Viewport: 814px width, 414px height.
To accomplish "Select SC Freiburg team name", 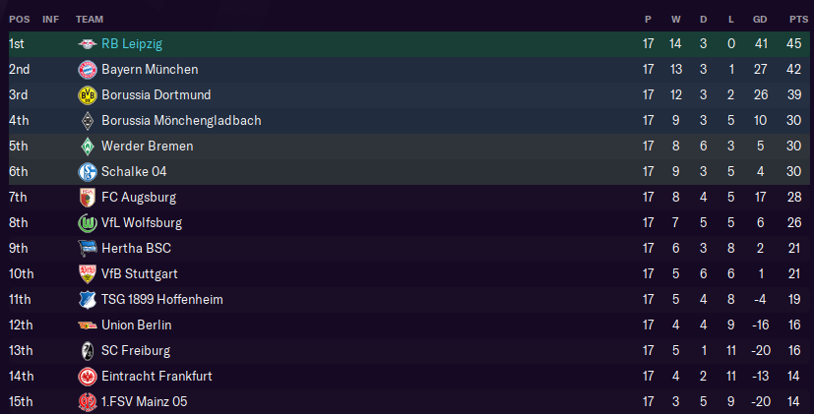I will coord(136,351).
